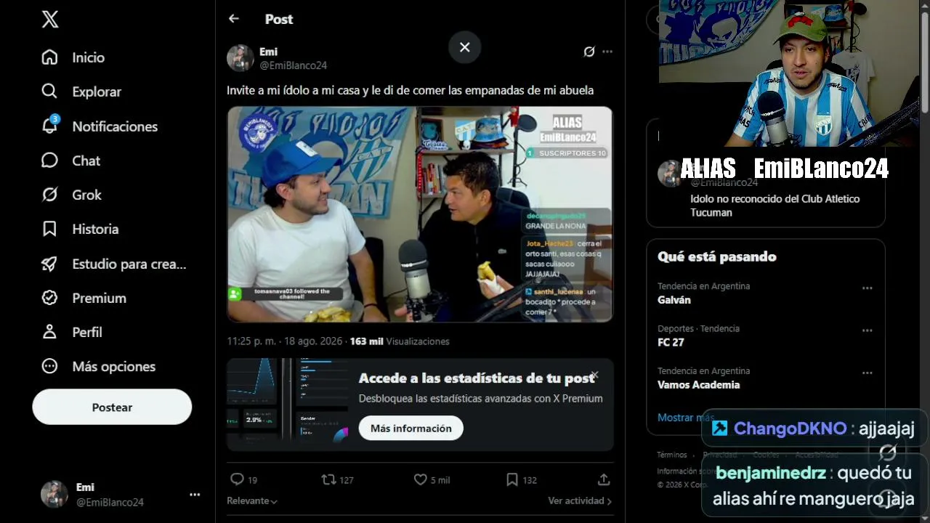Select Explorar menu label
Image resolution: width=930 pixels, height=523 pixels.
tap(97, 92)
